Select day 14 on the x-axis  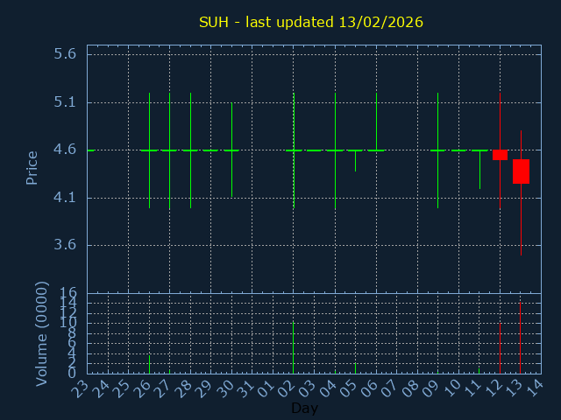(535, 388)
